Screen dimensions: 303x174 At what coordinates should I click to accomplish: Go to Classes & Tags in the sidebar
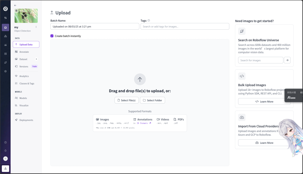[27, 84]
